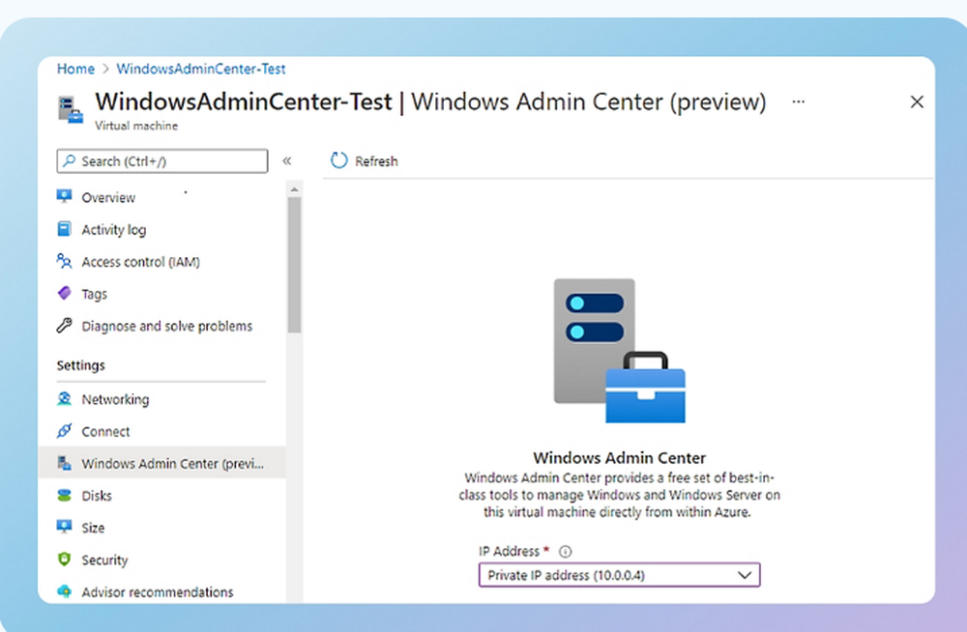Click the green Disks icon
This screenshot has width=967, height=632.
click(x=64, y=495)
